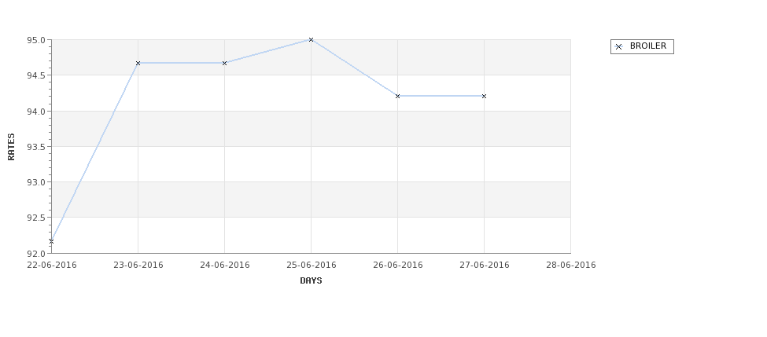Screen dimensions: 767x337
Task: Click the 94.0 tick label
Action: tap(36, 112)
